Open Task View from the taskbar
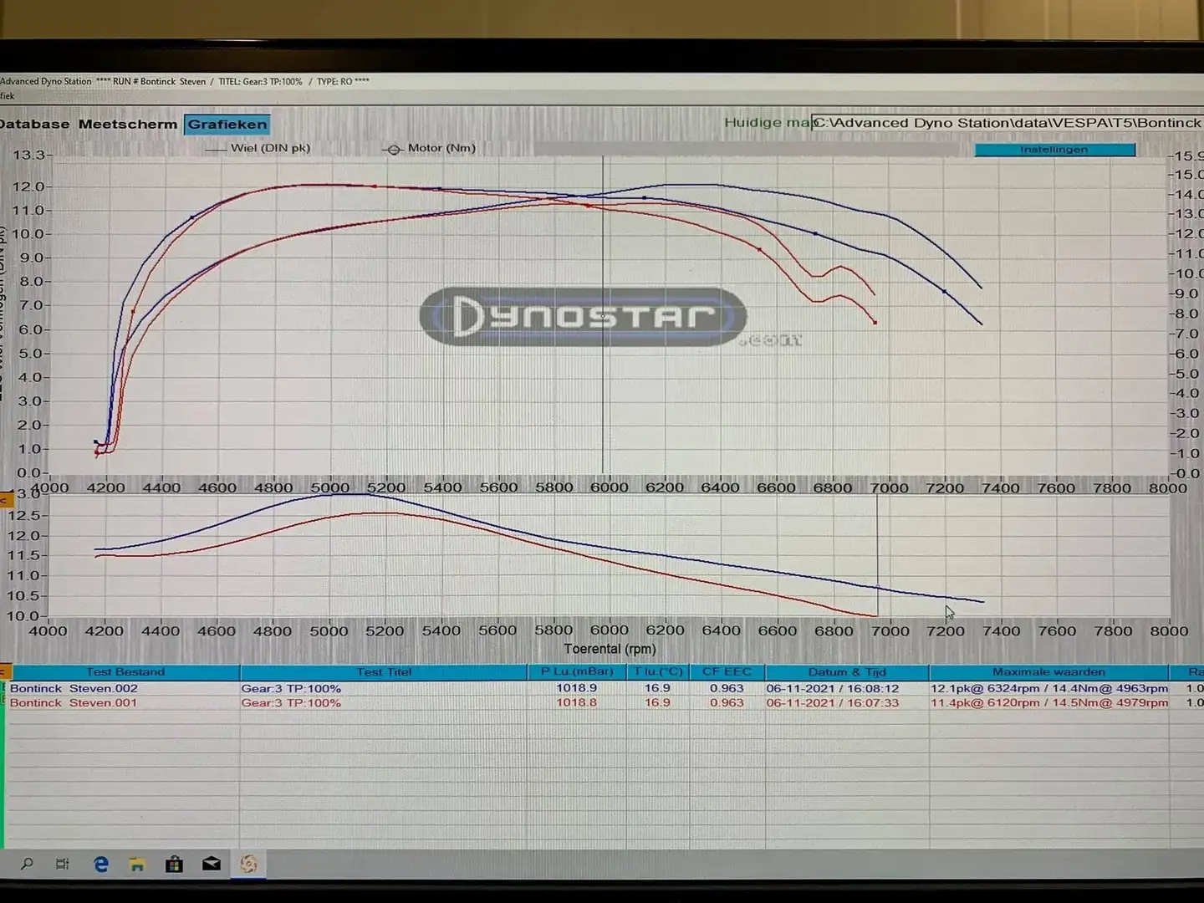 pyautogui.click(x=63, y=864)
